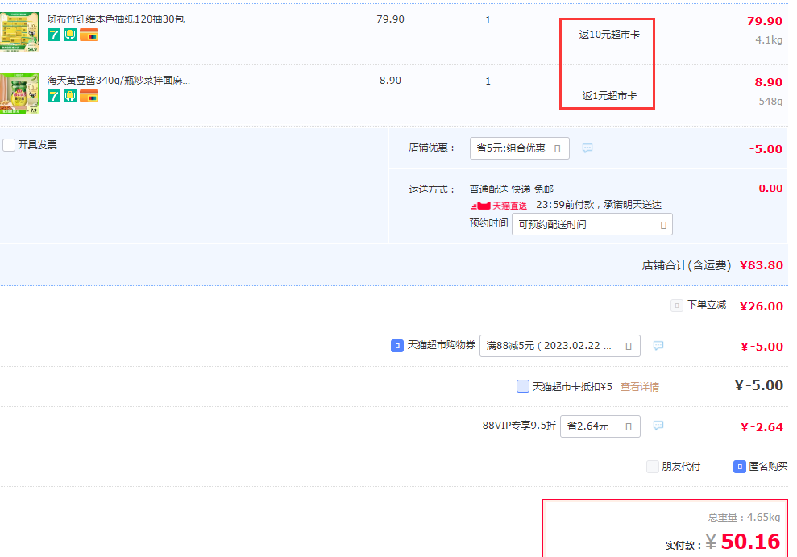The height and width of the screenshot is (557, 797).
Task: Click the 返1元超市卡 text
Action: tap(609, 96)
